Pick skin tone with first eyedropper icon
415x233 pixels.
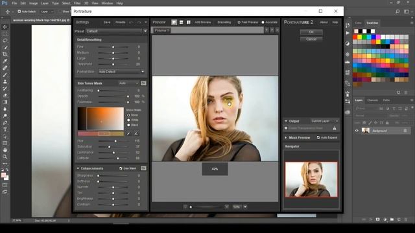point(128,134)
